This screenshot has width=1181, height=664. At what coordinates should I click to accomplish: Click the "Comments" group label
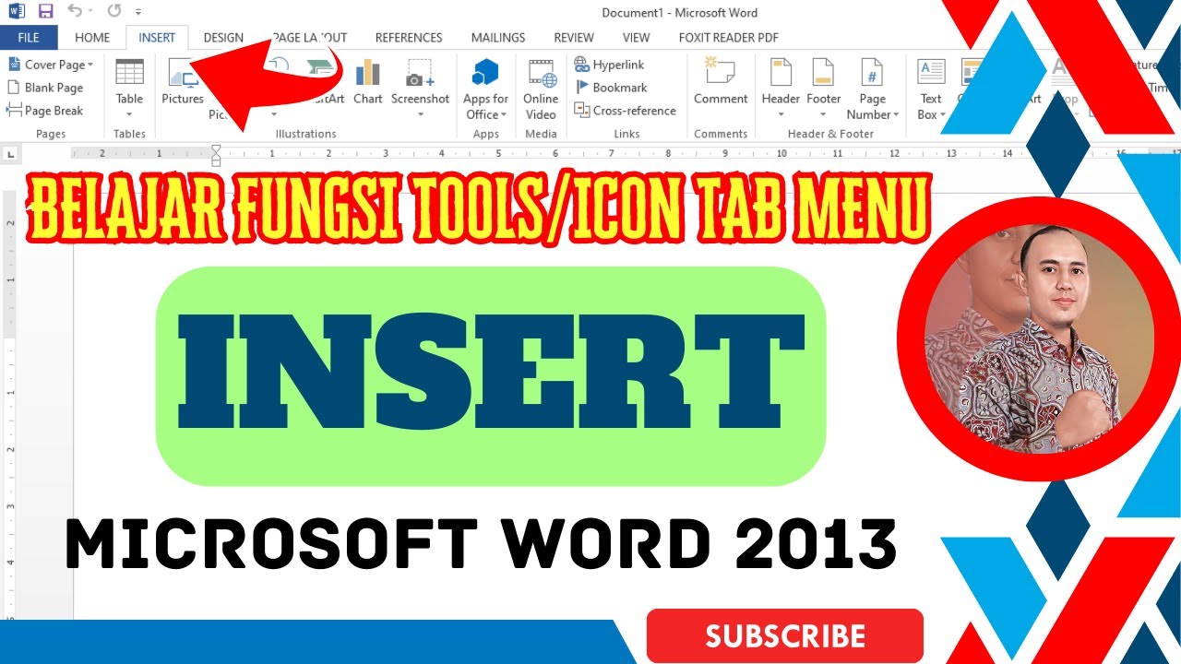(x=721, y=134)
